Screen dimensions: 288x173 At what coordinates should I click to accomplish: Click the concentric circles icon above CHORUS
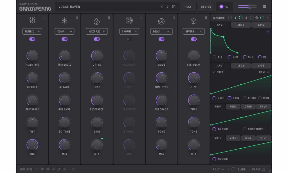[129, 21]
